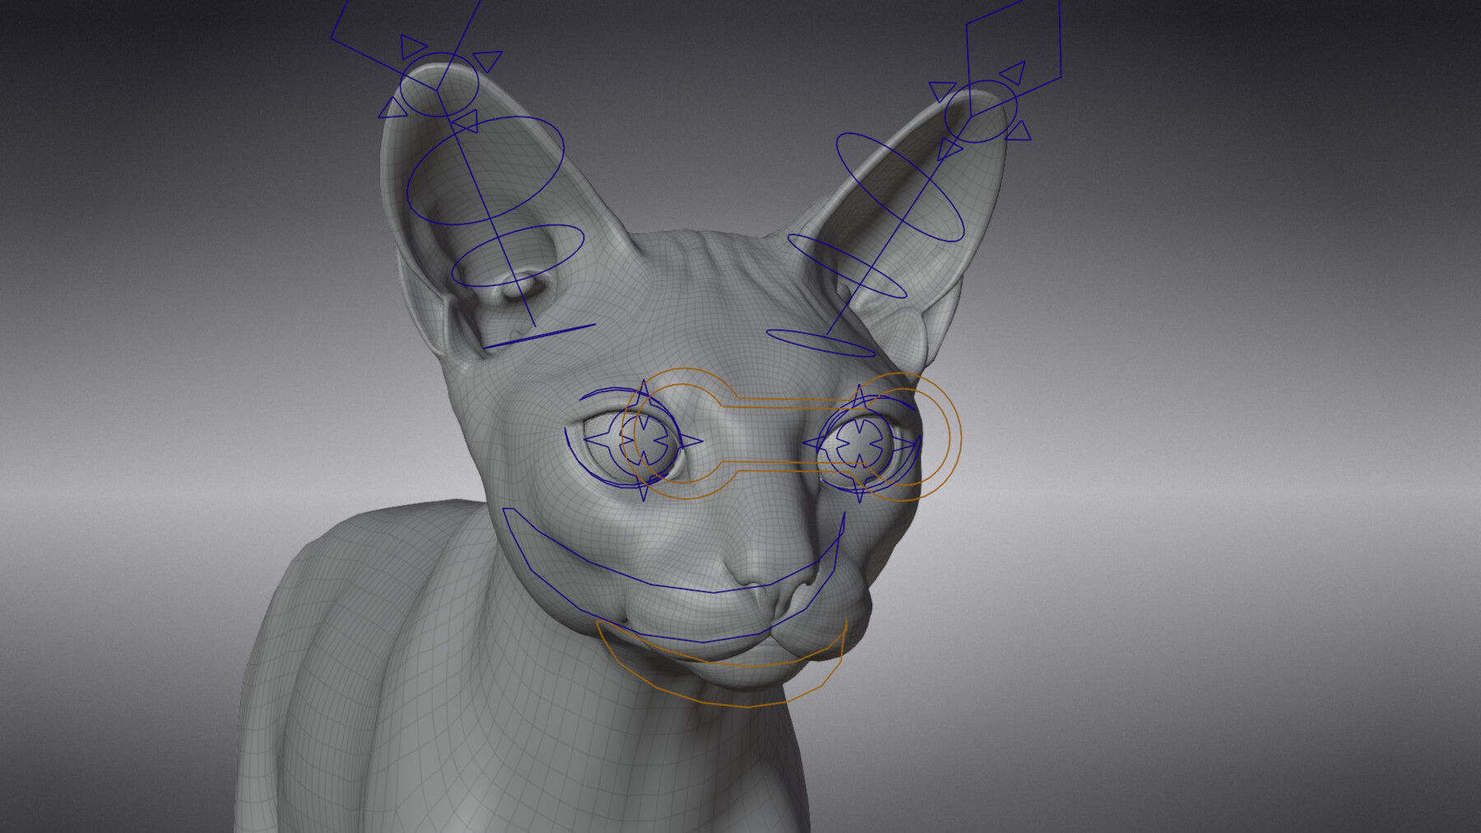1481x833 pixels.
Task: Select the right eye star-shaped controller
Action: coord(861,444)
